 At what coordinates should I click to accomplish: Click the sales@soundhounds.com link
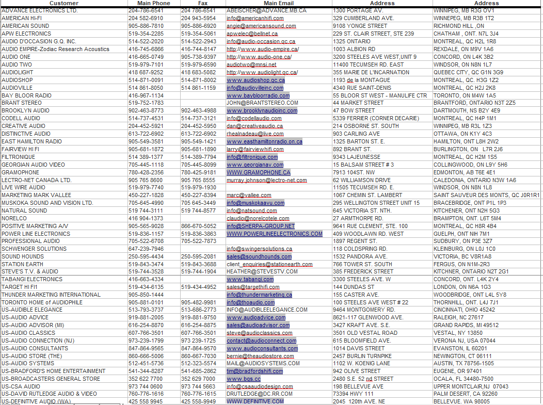click(x=260, y=256)
